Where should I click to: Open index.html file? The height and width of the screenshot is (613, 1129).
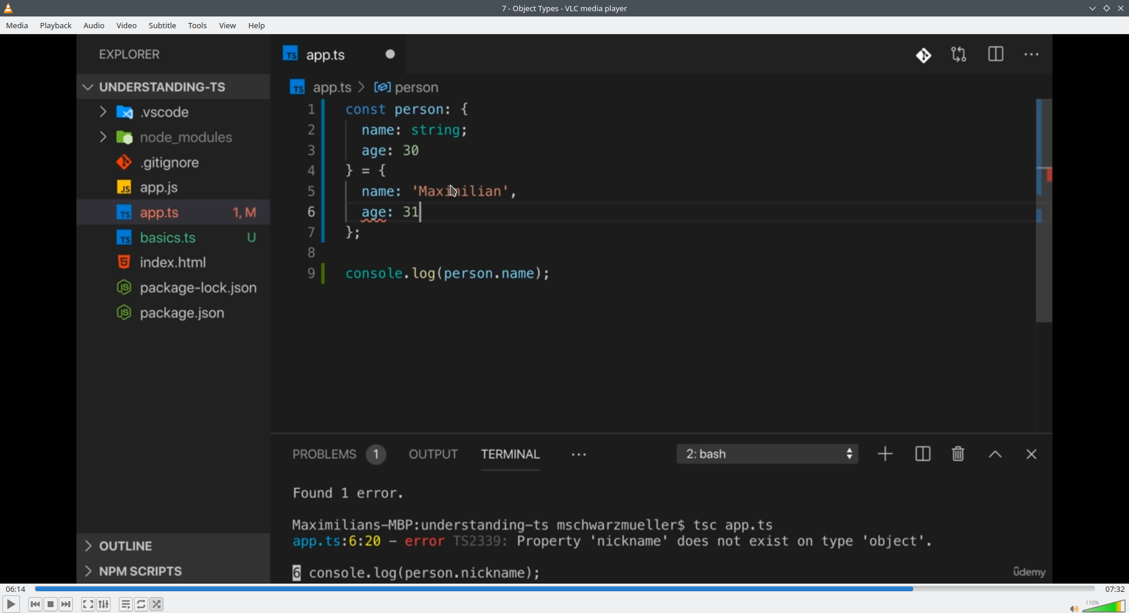[173, 262]
